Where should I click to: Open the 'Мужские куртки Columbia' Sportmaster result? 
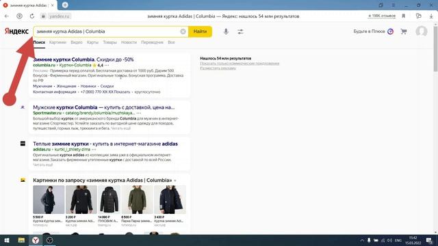pos(103,107)
